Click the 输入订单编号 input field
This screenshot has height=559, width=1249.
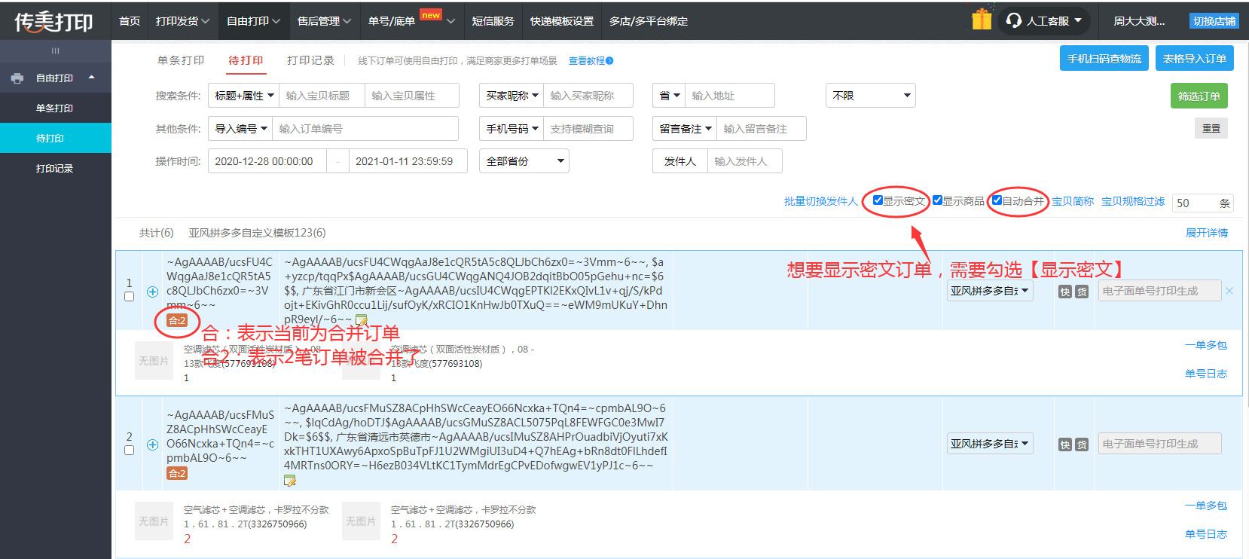365,129
